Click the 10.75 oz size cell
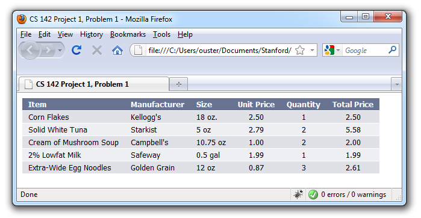This screenshot has height=218, width=421. click(211, 142)
